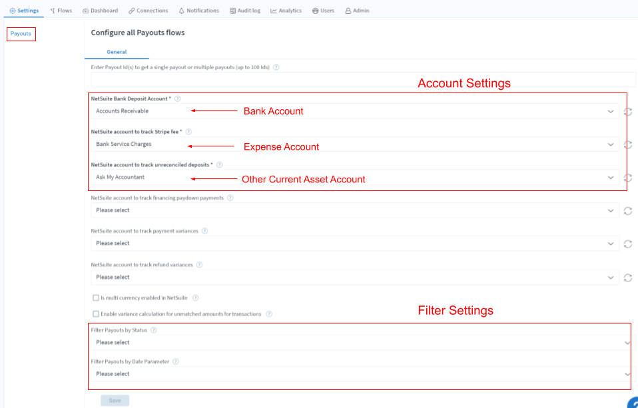The image size is (638, 408).
Task: Open the Settings tab
Action: (24, 11)
